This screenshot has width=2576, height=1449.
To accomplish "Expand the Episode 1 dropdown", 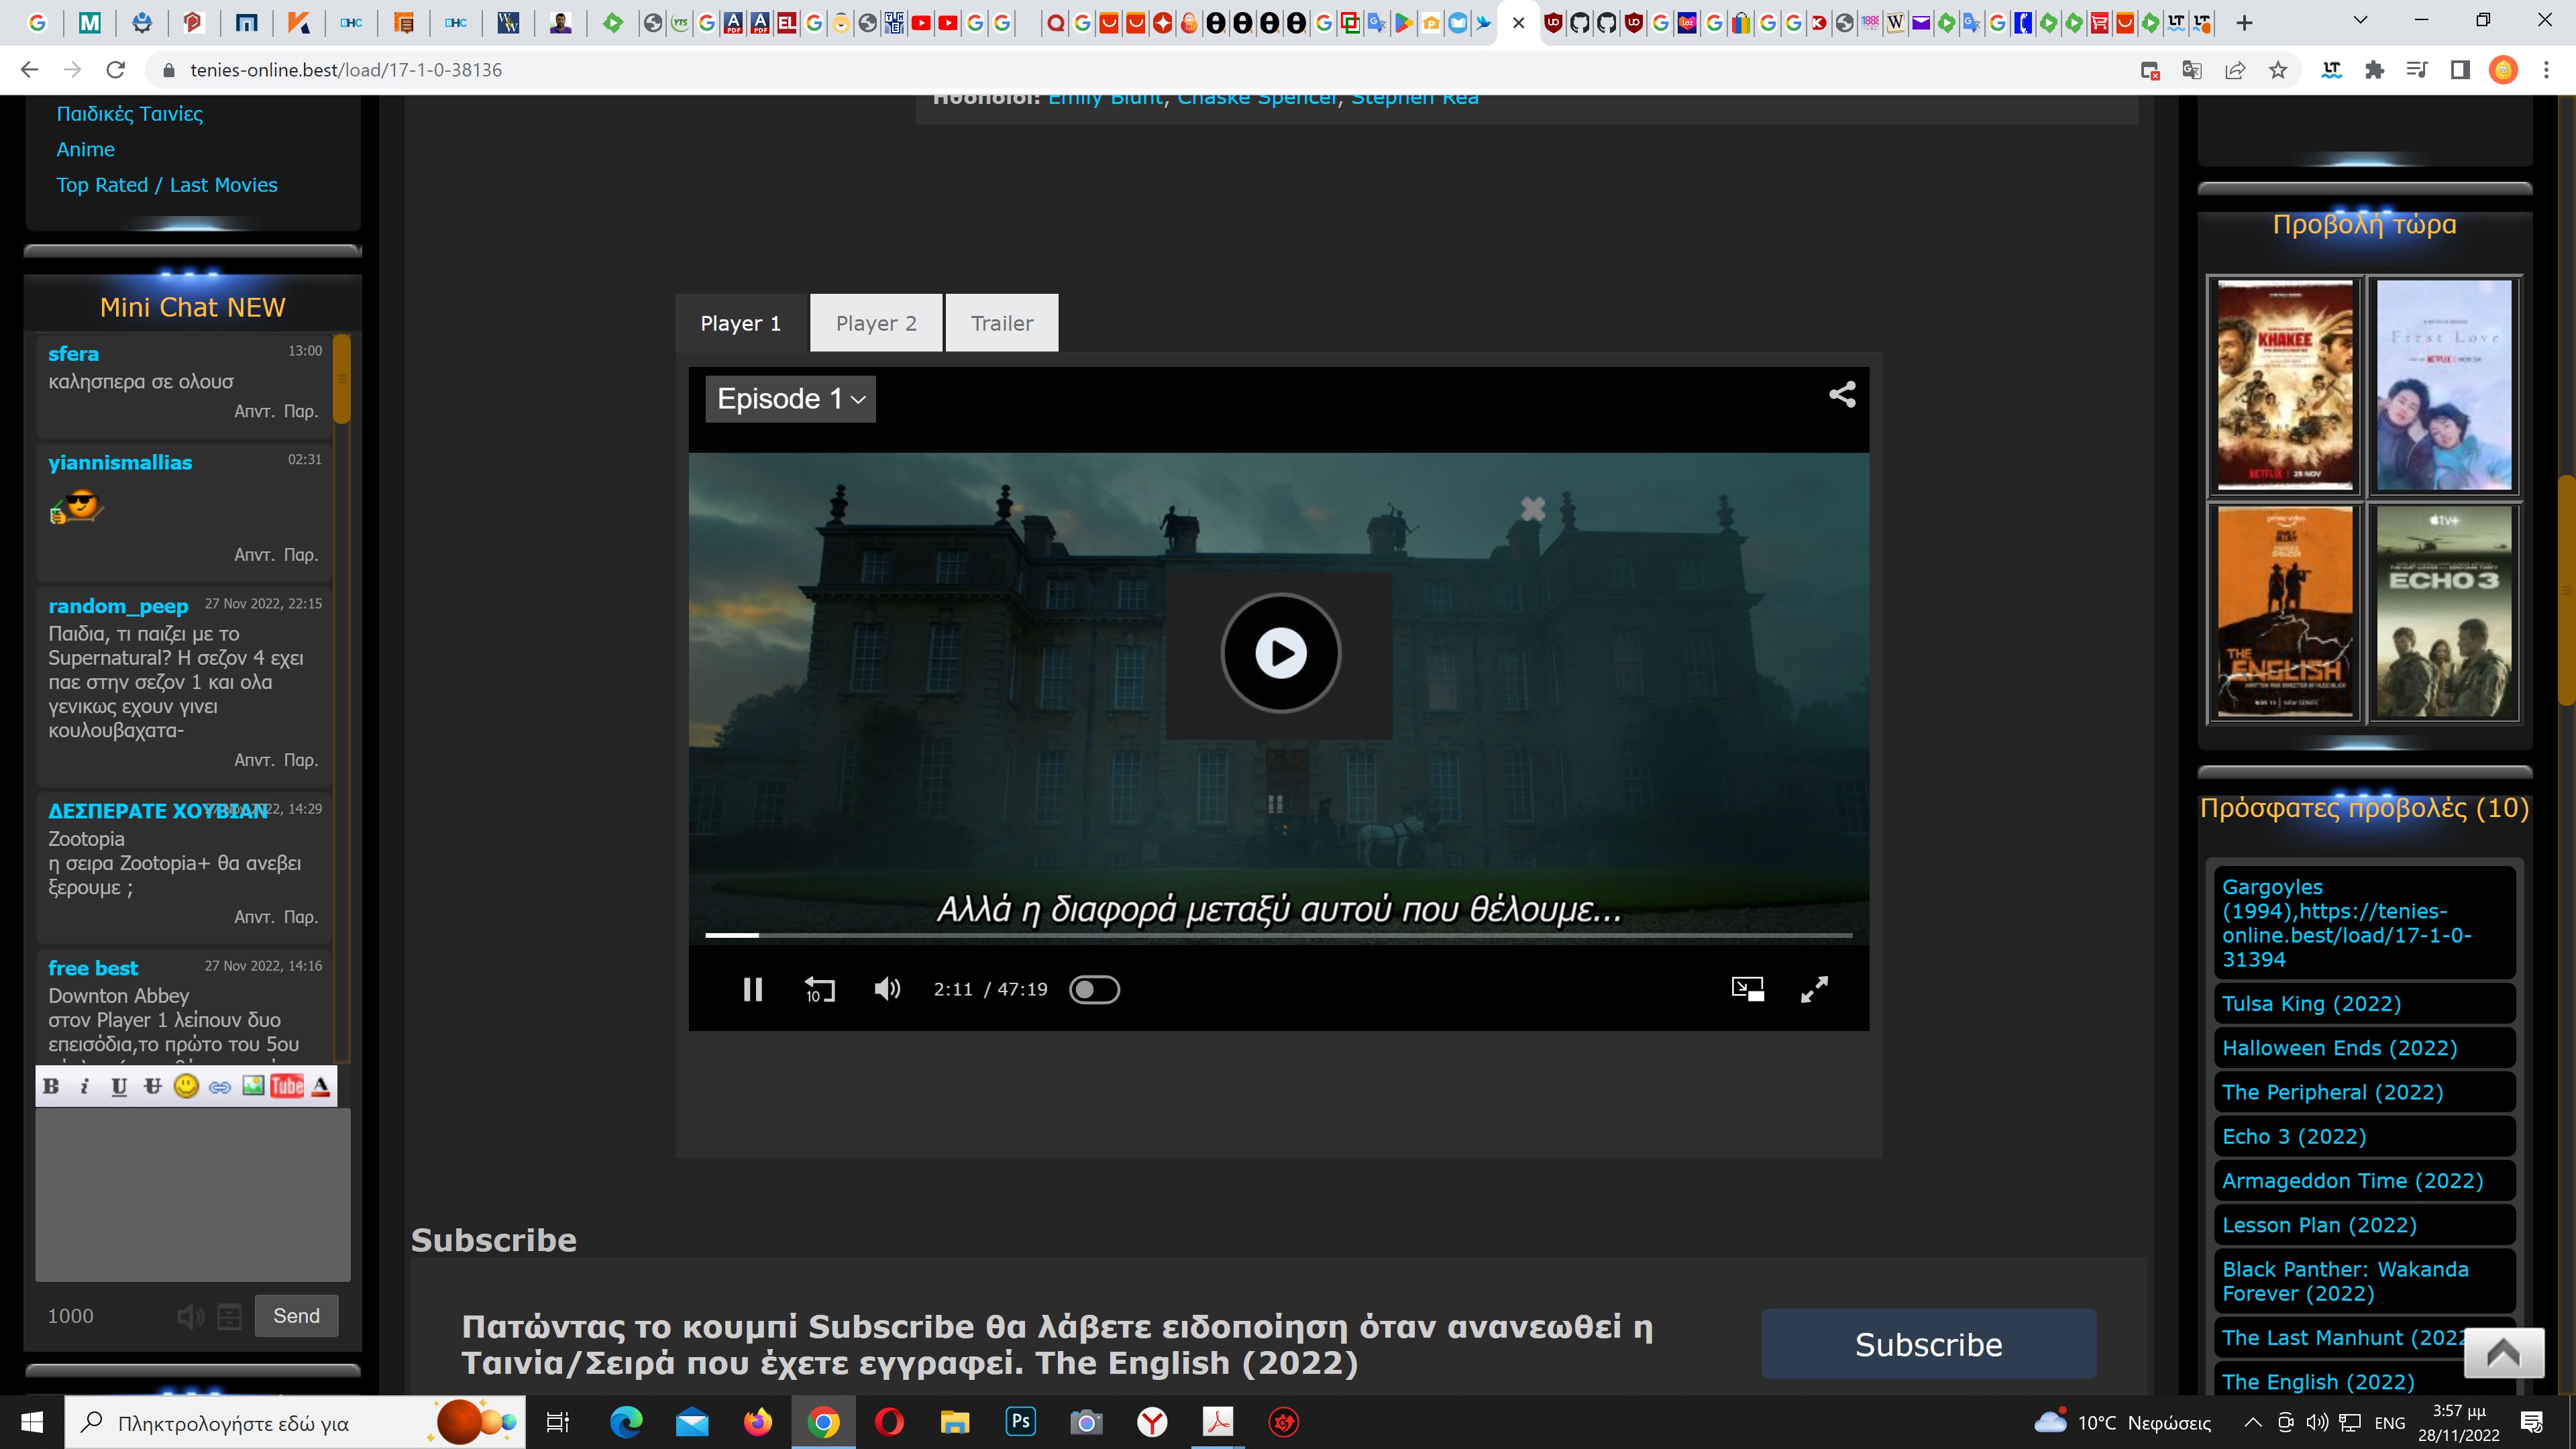I will click(790, 399).
